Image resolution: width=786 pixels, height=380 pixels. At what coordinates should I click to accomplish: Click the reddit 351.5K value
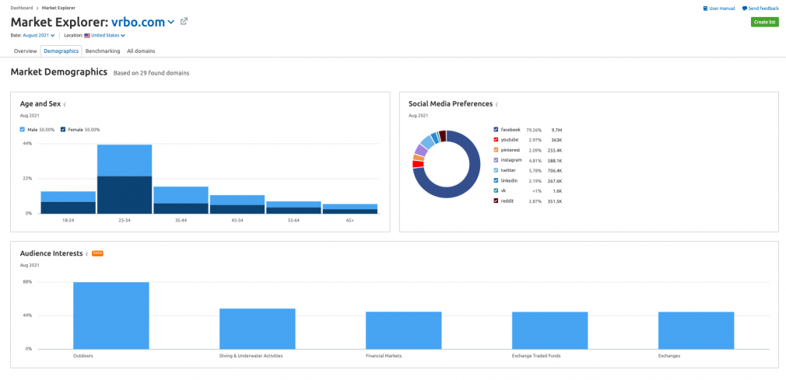click(553, 201)
